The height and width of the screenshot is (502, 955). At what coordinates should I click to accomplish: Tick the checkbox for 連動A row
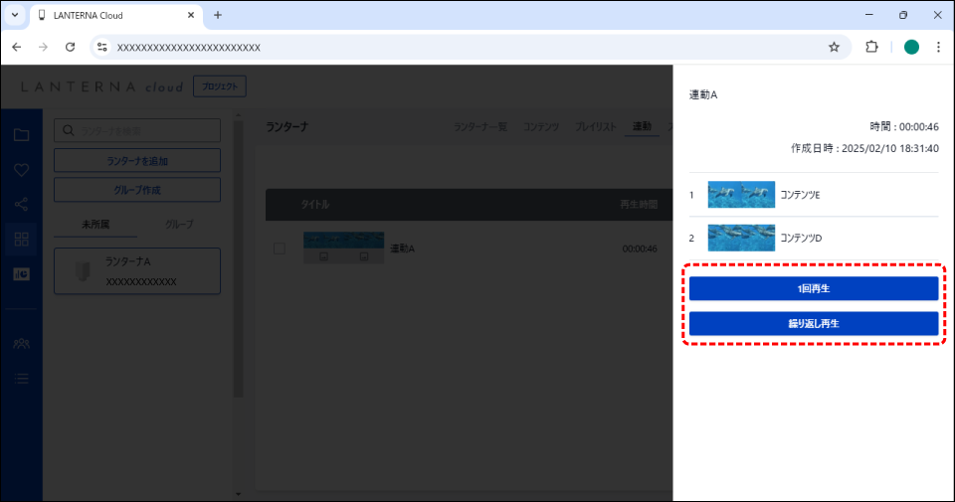click(280, 249)
